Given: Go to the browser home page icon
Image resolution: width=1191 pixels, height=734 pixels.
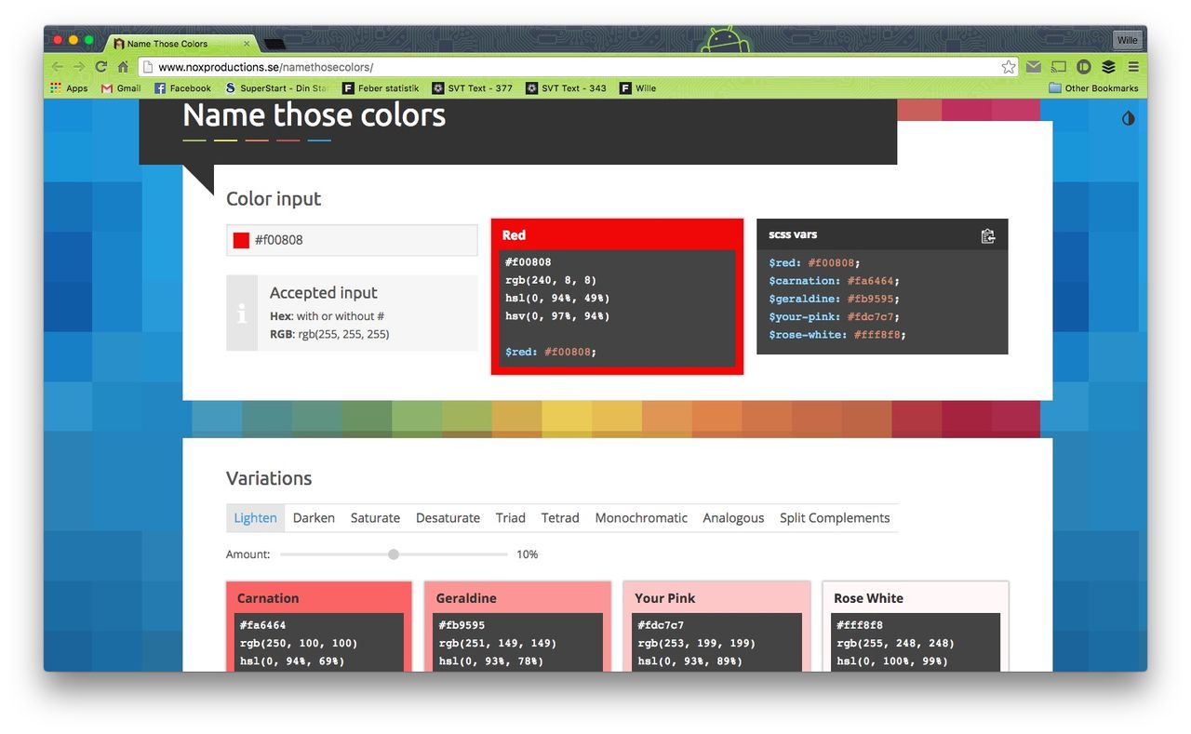Looking at the screenshot, I should [123, 67].
